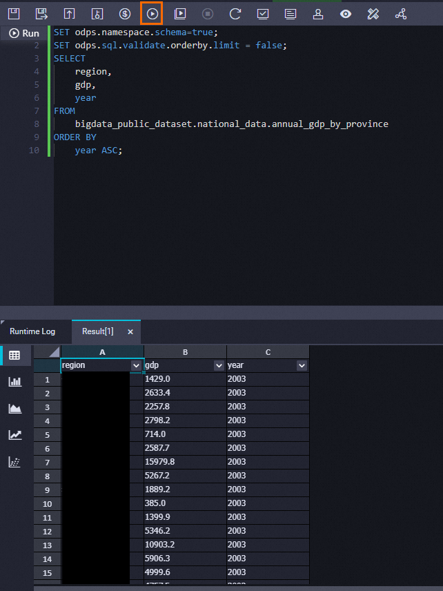Image resolution: width=443 pixels, height=591 pixels.
Task: Select row header 7
Action: (x=47, y=463)
